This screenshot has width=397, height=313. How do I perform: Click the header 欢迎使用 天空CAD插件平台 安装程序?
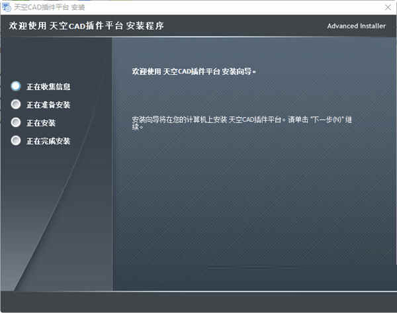[x=86, y=26]
